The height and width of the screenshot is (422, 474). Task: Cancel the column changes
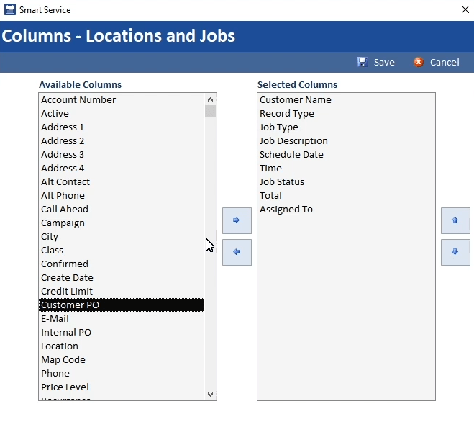pos(436,62)
